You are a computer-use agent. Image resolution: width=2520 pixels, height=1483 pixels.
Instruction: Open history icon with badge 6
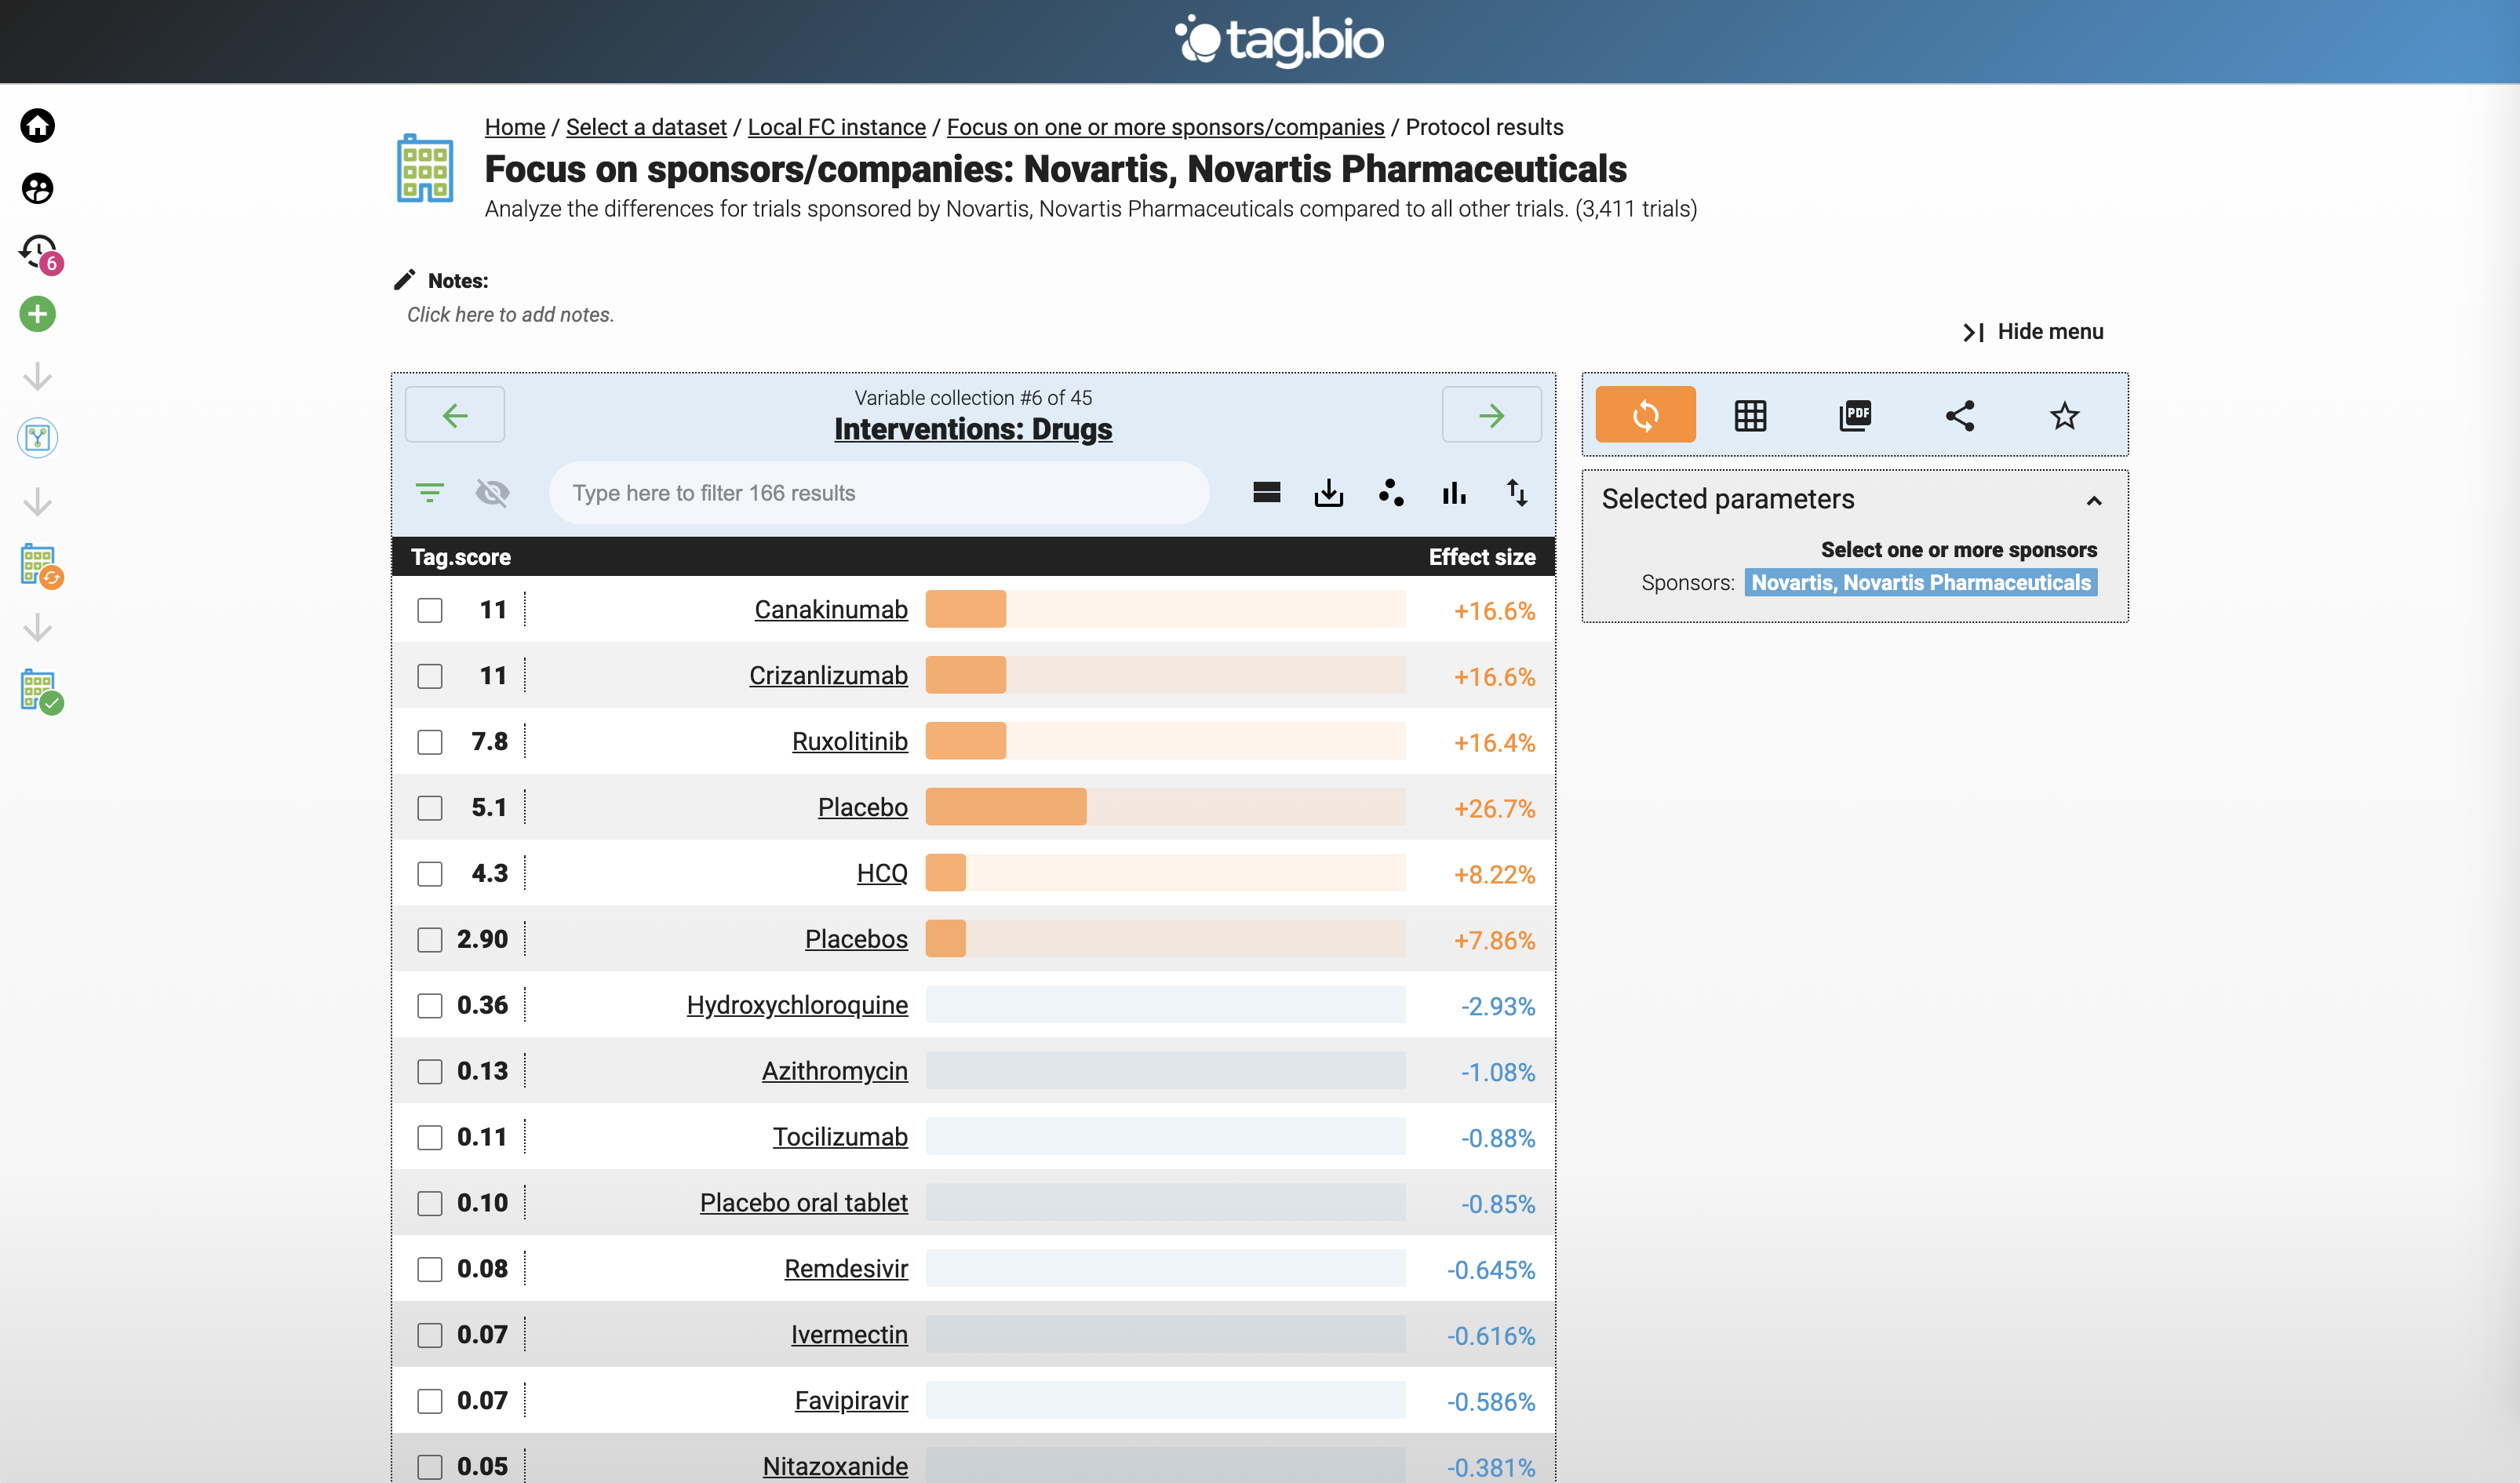39,252
